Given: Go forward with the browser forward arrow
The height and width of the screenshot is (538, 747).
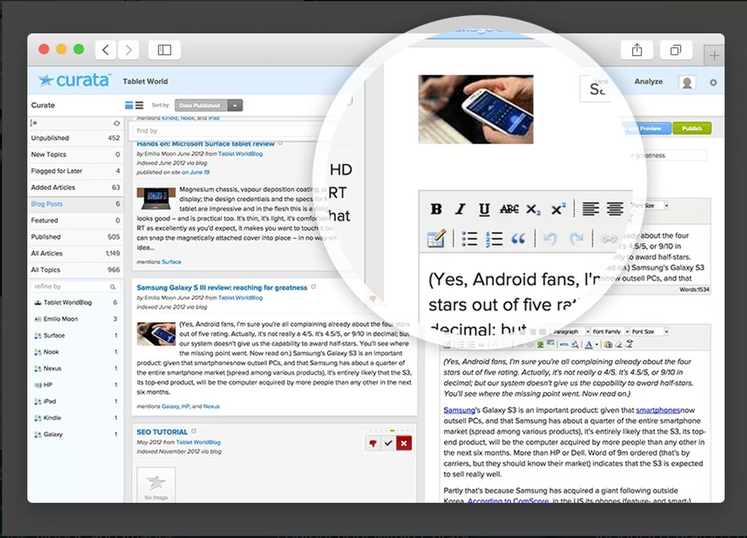Looking at the screenshot, I should pos(128,50).
